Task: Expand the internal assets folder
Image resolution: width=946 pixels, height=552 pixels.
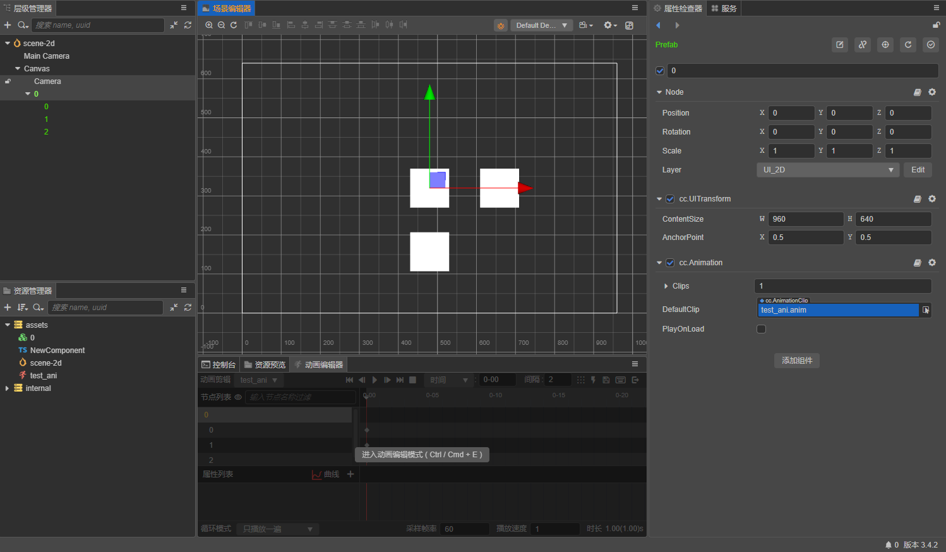Action: point(7,388)
